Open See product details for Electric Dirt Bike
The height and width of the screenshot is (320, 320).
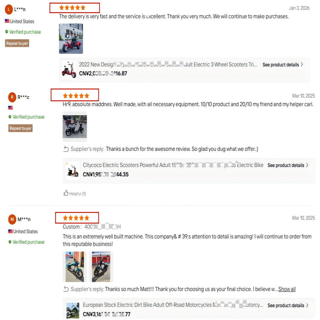pos(288,305)
